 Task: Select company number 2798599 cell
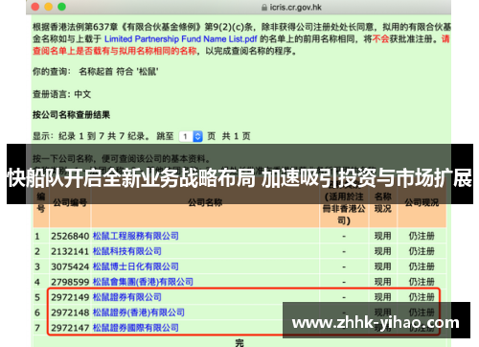[70, 282]
